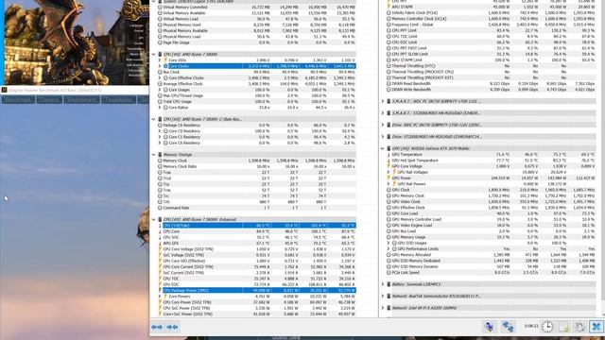The width and height of the screenshot is (605, 340).
Task: Open the Environment tab in Heaven window
Action: tap(81, 100)
